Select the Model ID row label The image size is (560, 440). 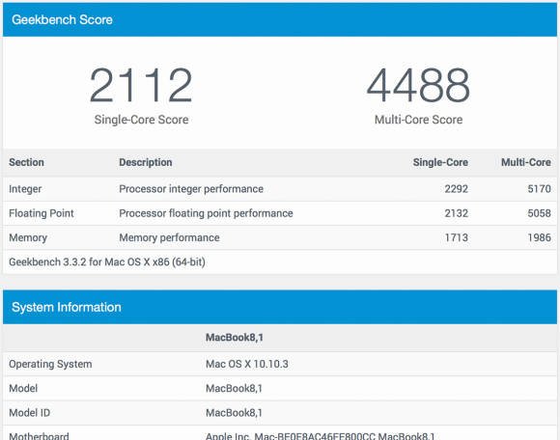click(29, 413)
